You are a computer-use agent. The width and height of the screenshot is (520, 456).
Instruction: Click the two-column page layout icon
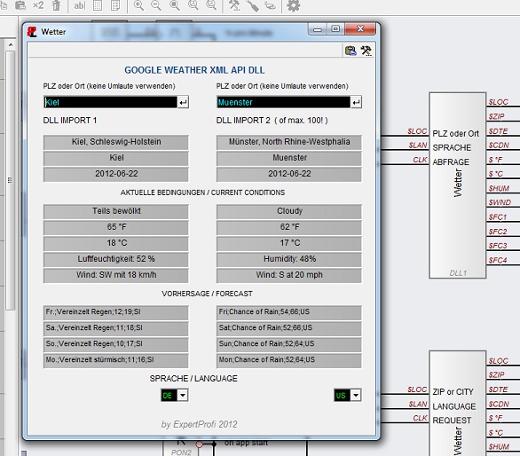pyautogui.click(x=115, y=5)
